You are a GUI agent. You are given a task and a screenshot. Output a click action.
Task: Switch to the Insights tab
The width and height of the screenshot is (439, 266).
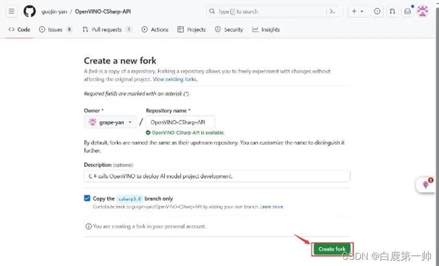pyautogui.click(x=266, y=30)
